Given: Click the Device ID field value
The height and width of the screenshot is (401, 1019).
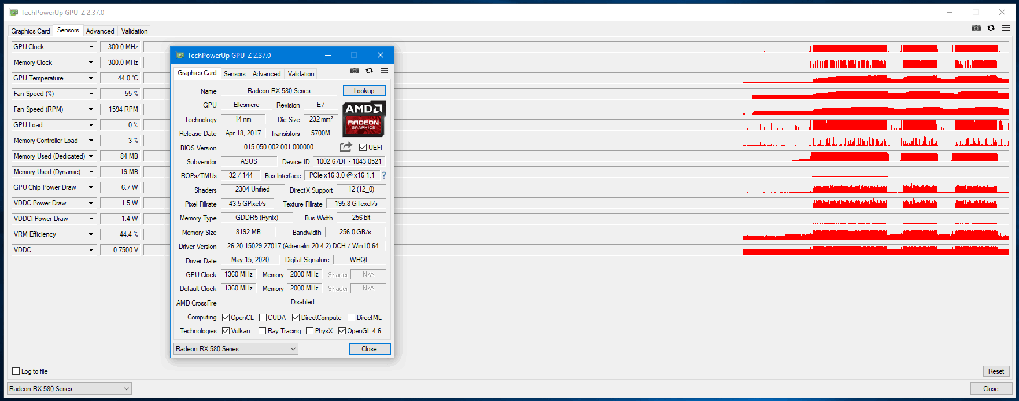Looking at the screenshot, I should pos(349,161).
